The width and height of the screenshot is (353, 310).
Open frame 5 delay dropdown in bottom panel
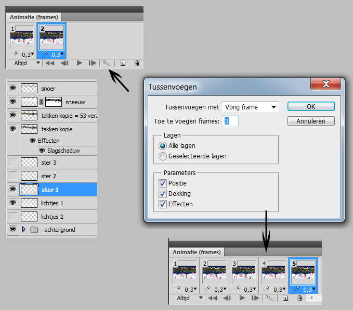coord(314,289)
